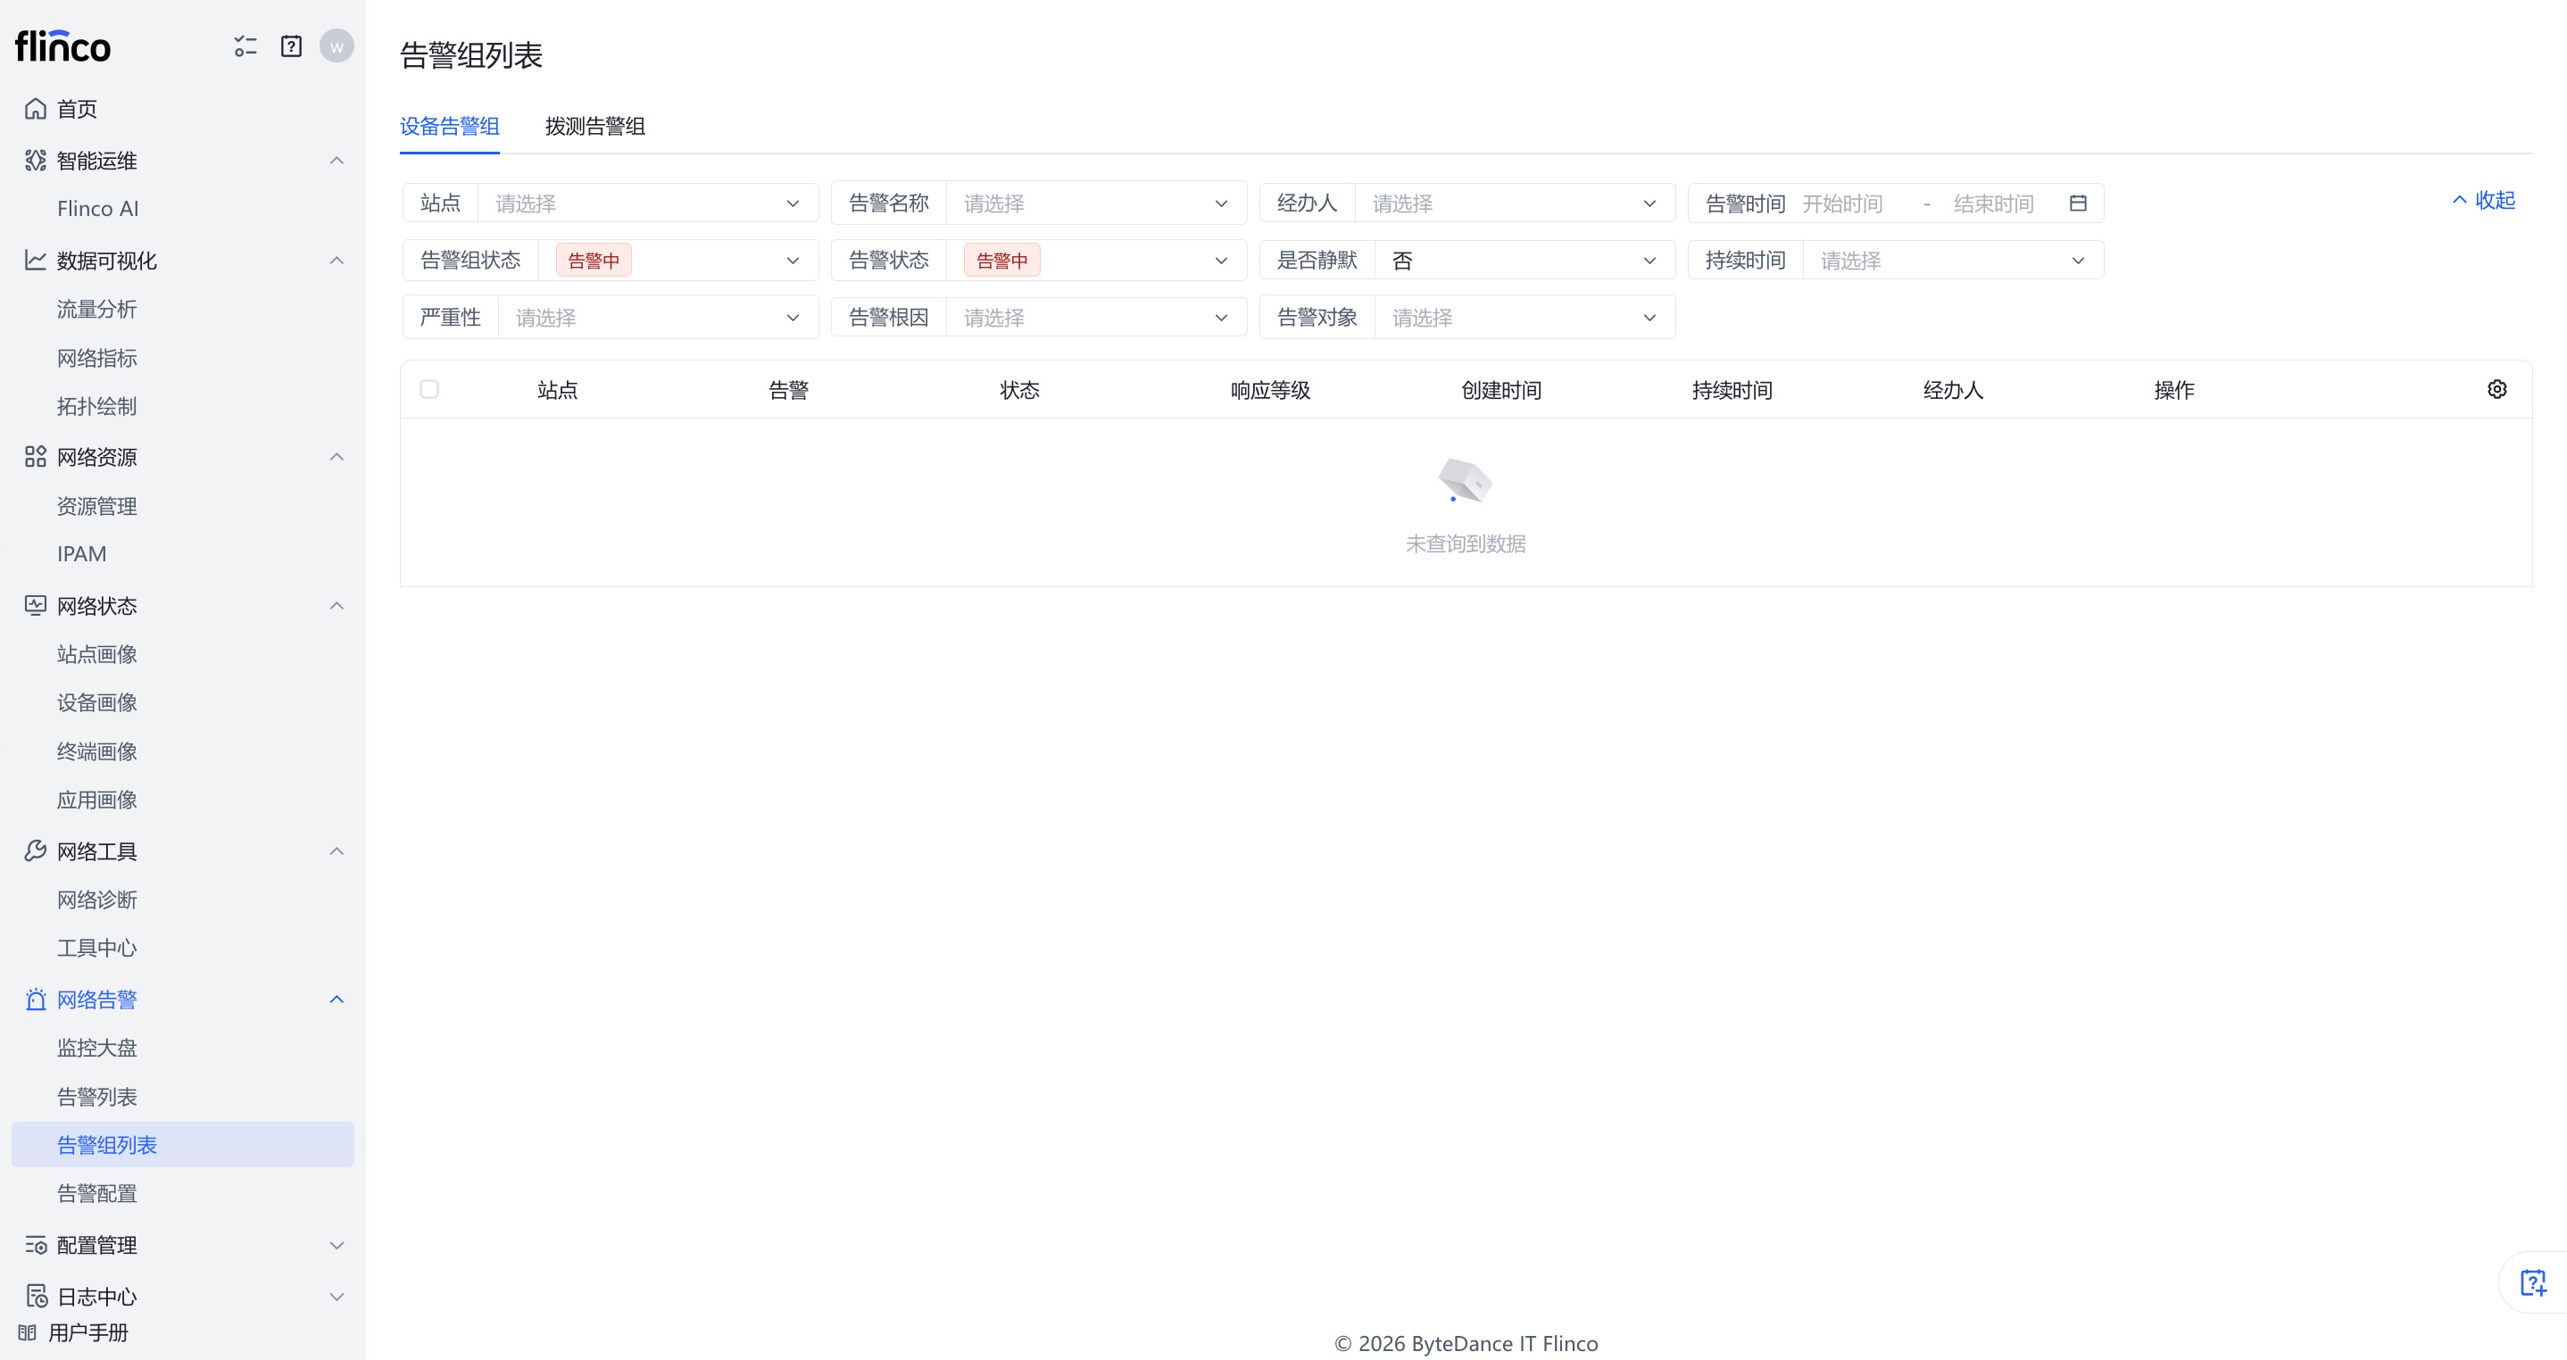
Task: Expand the 日志中心 sidebar section
Action: [x=336, y=1297]
